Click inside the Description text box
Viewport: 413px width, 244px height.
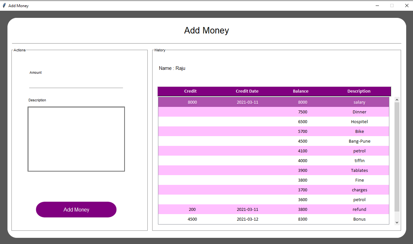coord(76,139)
